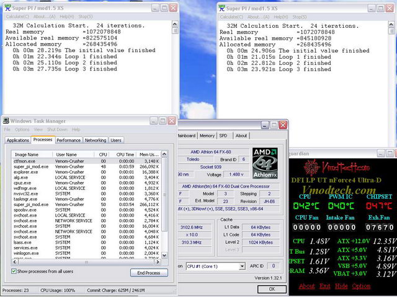
Task: Click Stop menu in left Super PI
Action: [x=86, y=17]
